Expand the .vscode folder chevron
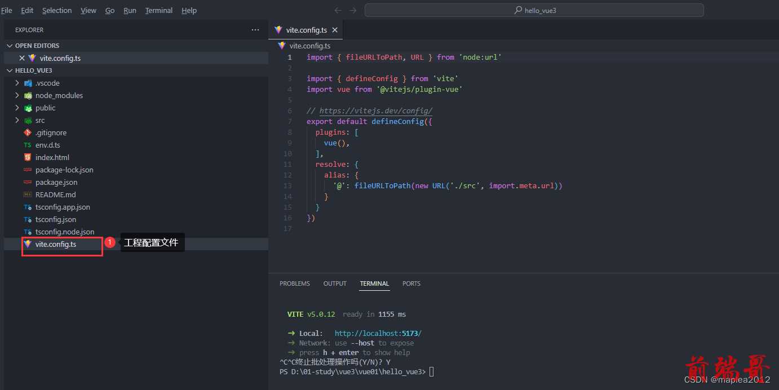This screenshot has height=390, width=779. pyautogui.click(x=17, y=83)
